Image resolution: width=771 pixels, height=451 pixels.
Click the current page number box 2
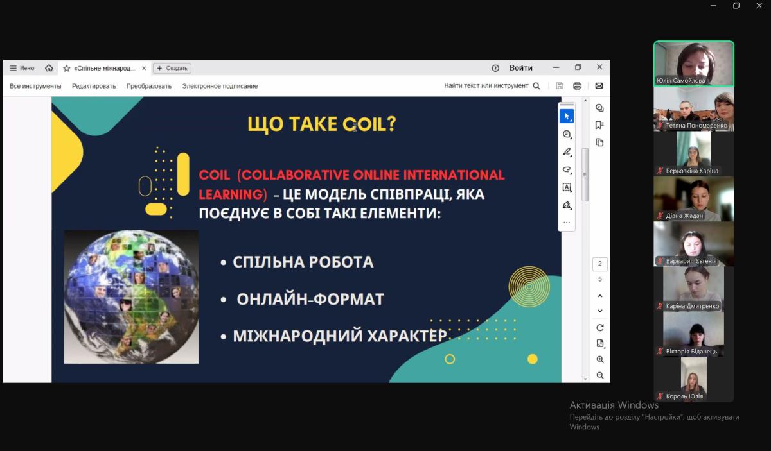599,264
